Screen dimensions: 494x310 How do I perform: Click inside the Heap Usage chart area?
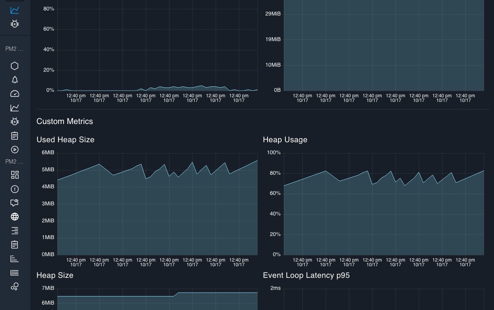pyautogui.click(x=384, y=204)
